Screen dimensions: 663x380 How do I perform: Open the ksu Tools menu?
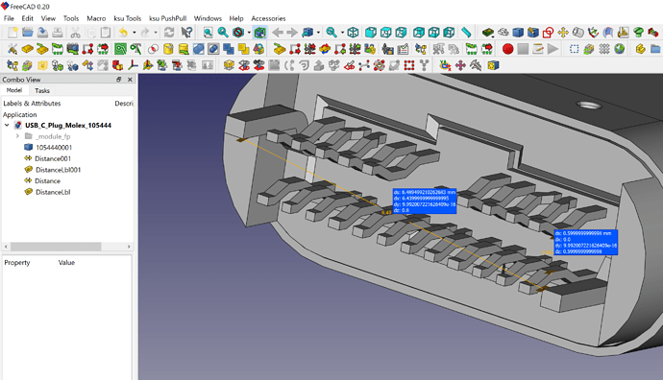coord(127,18)
